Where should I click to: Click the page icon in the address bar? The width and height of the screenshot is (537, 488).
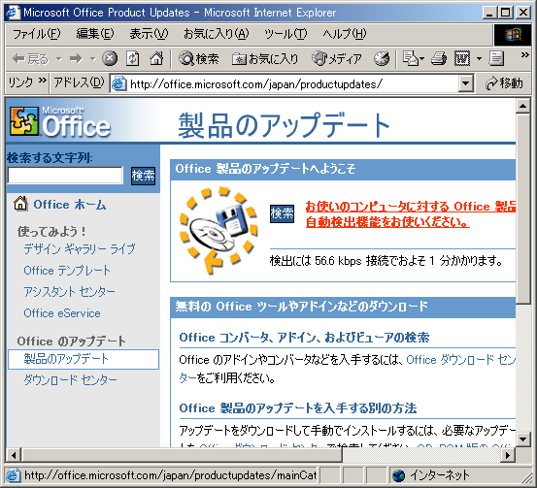pyautogui.click(x=119, y=83)
